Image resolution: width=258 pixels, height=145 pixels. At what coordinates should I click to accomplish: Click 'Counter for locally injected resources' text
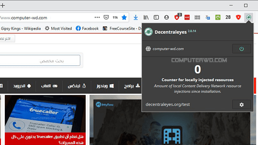pos(198,80)
